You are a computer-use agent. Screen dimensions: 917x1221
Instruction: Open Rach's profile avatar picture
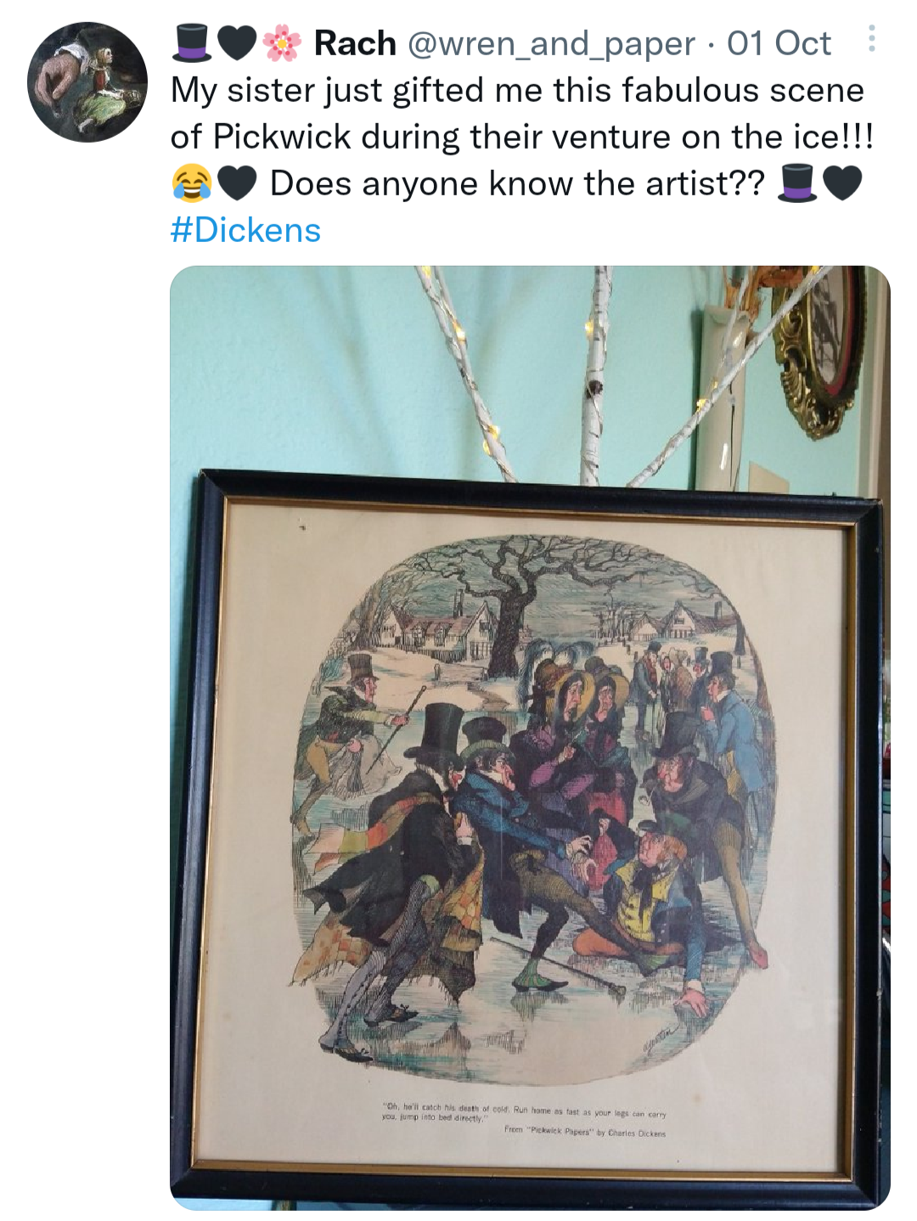coord(87,82)
